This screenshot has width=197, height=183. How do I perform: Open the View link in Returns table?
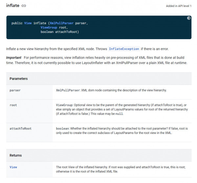(x=13, y=167)
